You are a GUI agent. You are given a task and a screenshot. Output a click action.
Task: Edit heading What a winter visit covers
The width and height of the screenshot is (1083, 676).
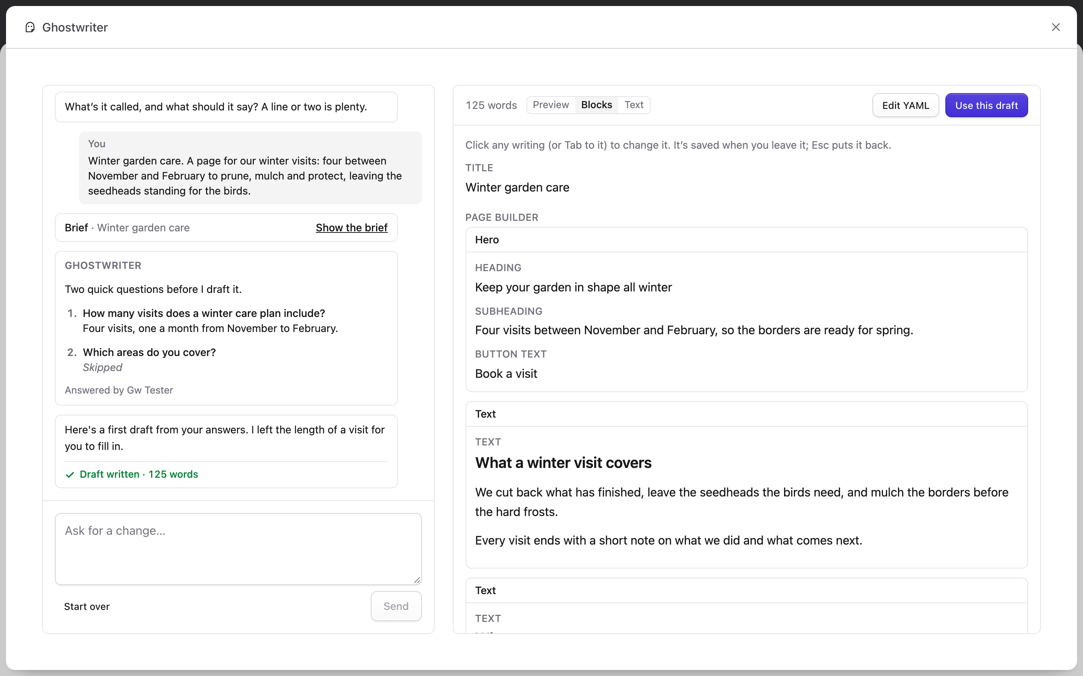point(563,463)
